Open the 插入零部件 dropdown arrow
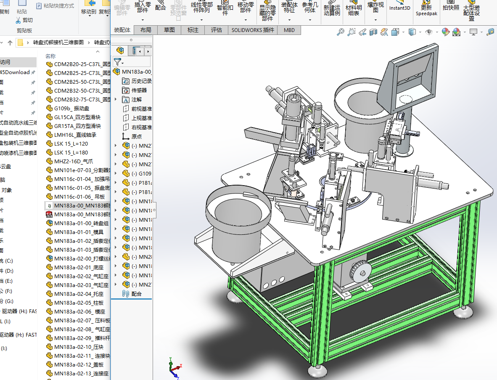Image resolution: width=497 pixels, height=380 pixels. coord(143,20)
